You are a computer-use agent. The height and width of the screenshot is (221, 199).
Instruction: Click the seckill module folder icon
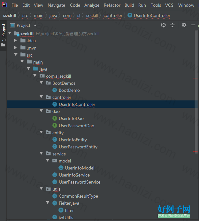tap(17, 34)
